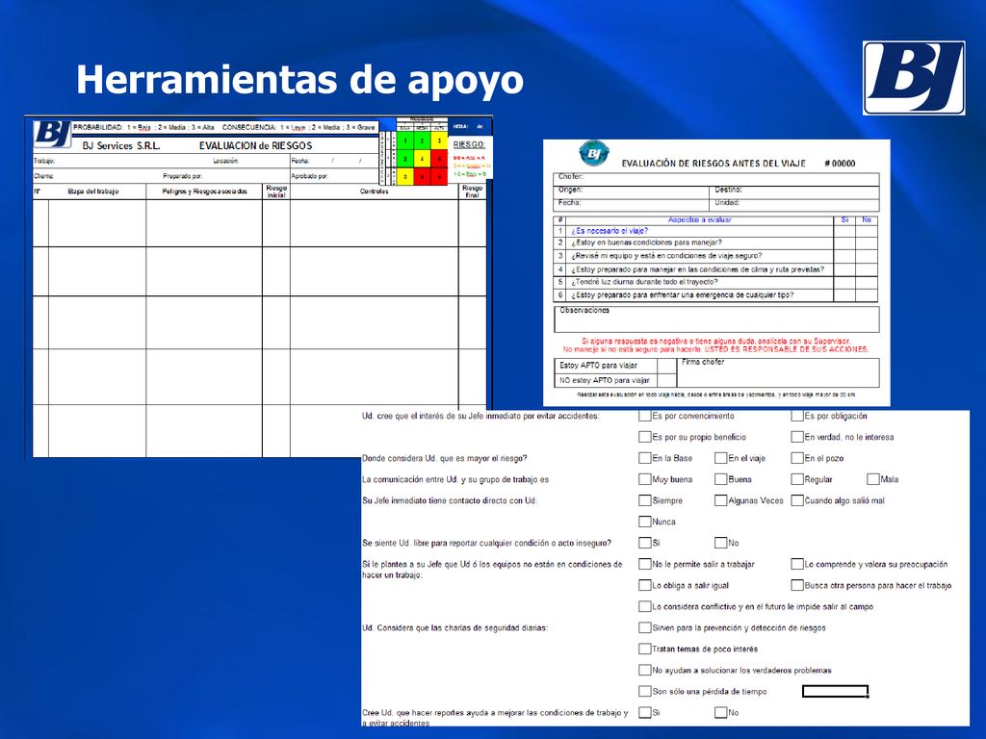Image resolution: width=986 pixels, height=739 pixels.
Task: Click the 'Herramientas de apoyo' title
Action: (300, 80)
